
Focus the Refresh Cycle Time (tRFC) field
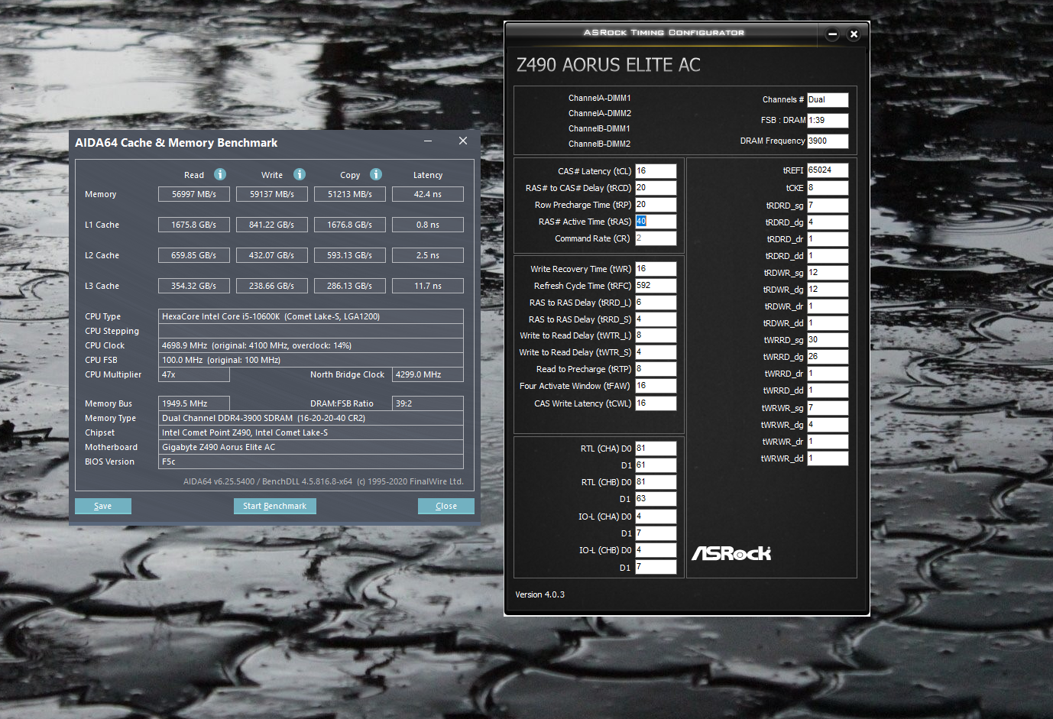[656, 286]
